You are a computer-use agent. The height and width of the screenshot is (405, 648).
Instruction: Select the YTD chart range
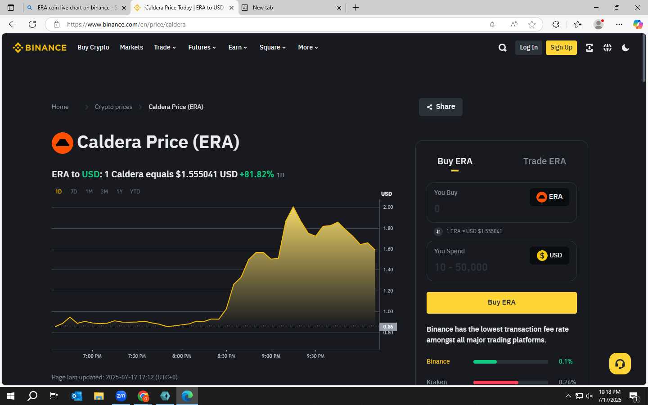(135, 192)
